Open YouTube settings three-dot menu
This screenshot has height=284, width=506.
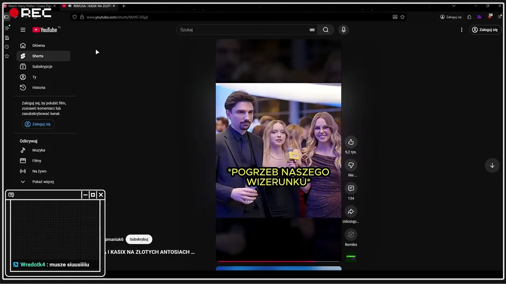pos(461,30)
